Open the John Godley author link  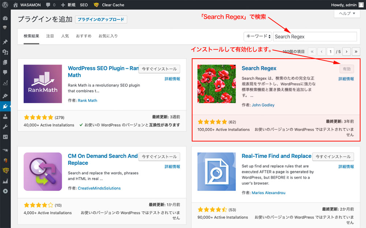pyautogui.click(x=263, y=105)
